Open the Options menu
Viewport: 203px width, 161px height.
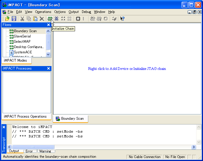[x=60, y=12]
